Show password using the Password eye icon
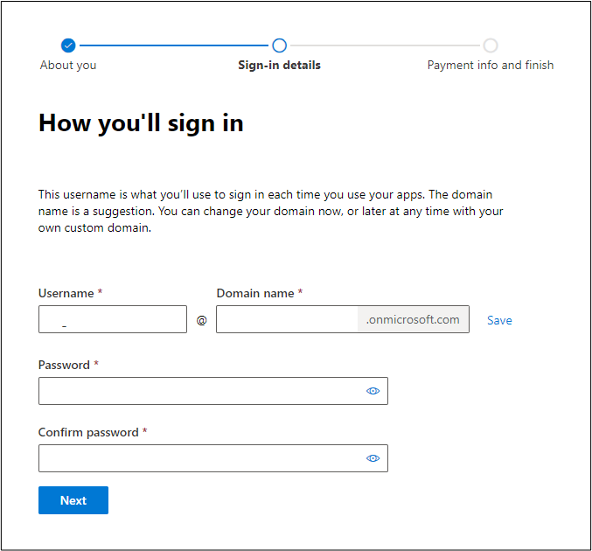The height and width of the screenshot is (551, 592). pos(373,391)
